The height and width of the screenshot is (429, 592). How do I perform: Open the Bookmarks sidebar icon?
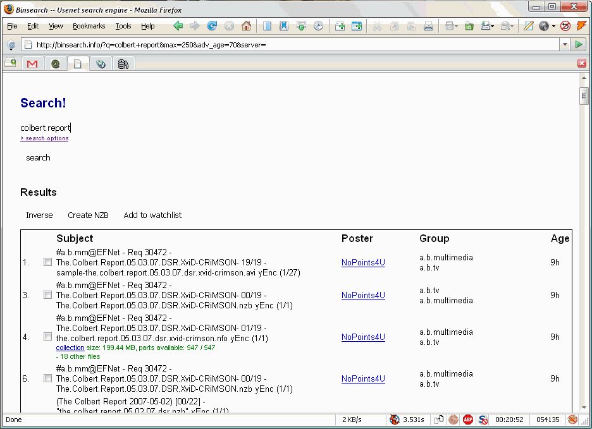click(x=284, y=26)
